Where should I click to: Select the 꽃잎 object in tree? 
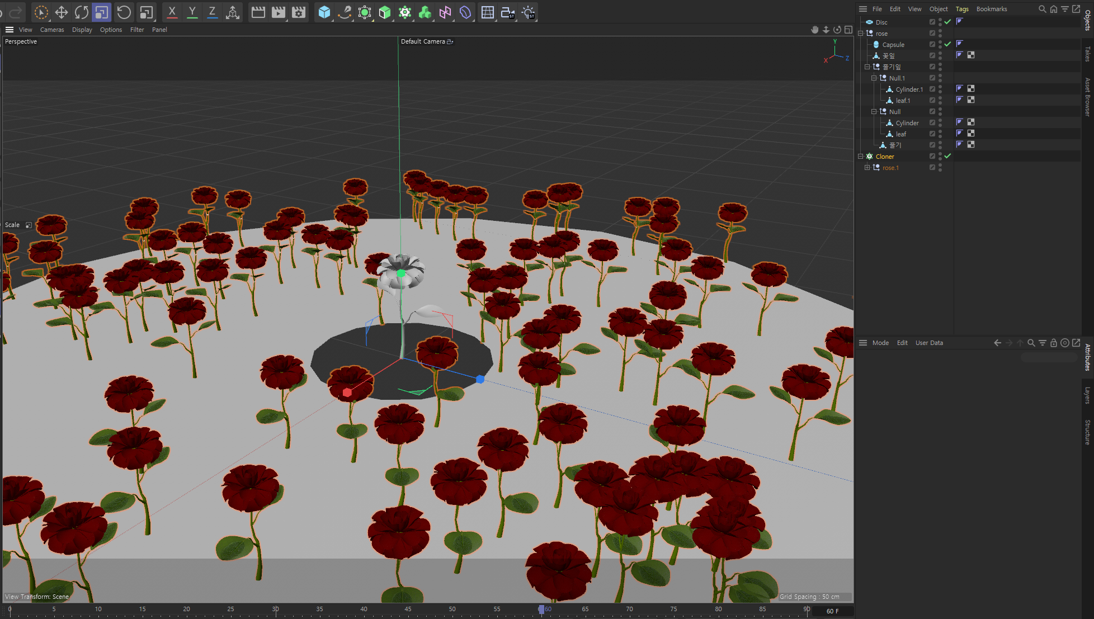pyautogui.click(x=889, y=56)
